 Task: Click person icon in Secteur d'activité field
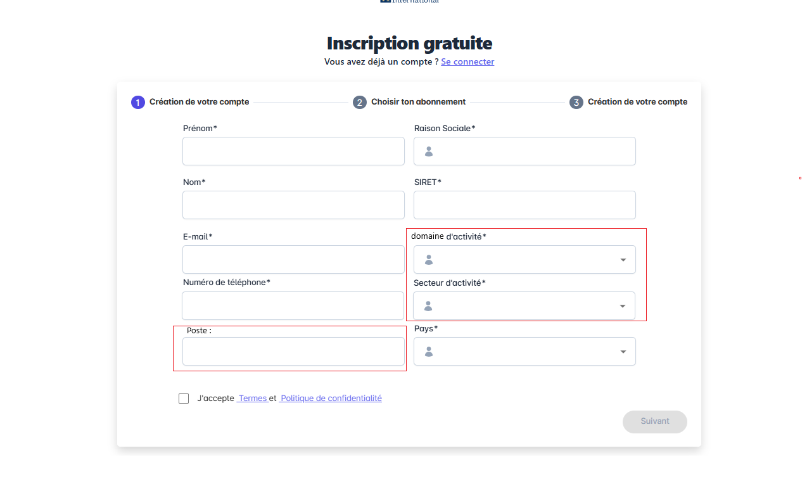428,306
